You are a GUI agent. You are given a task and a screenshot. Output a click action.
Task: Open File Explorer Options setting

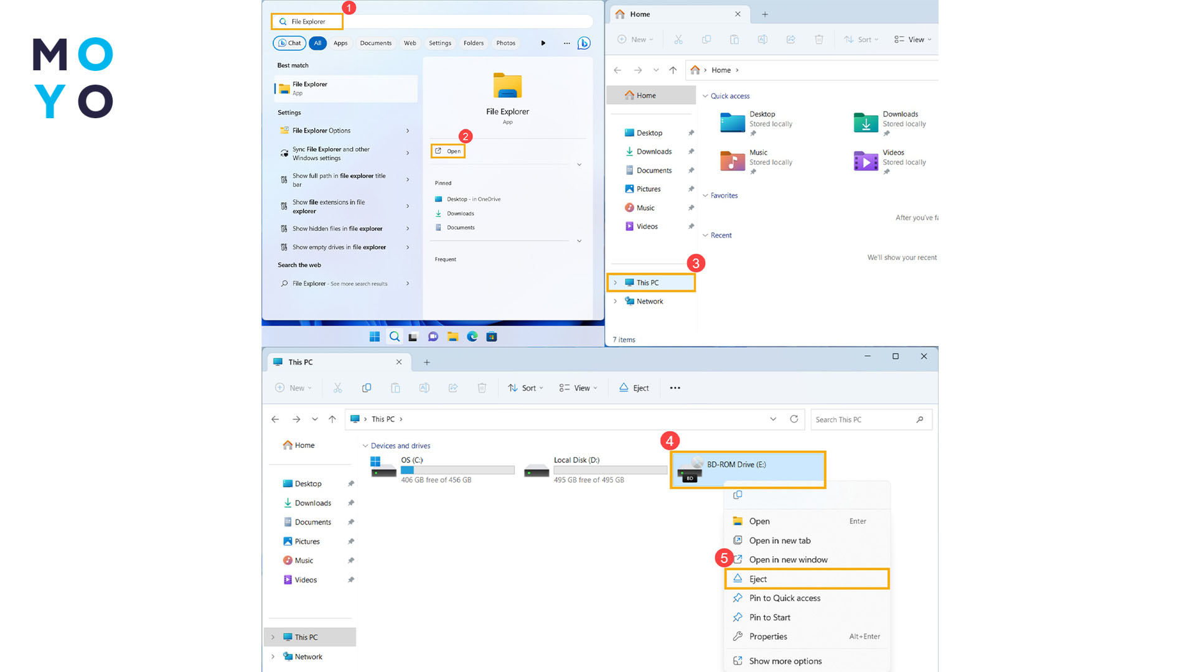[x=345, y=131]
